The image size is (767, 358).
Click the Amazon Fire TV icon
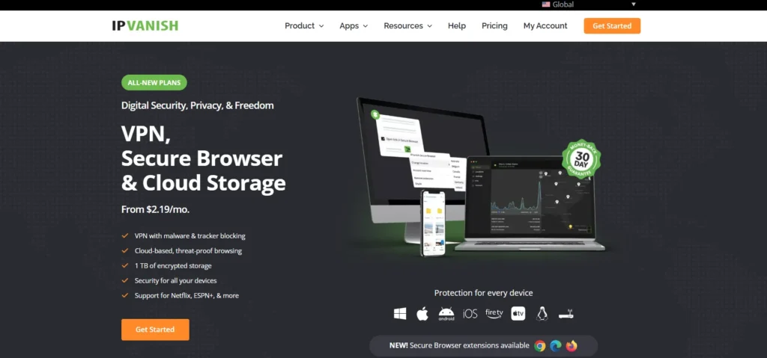click(x=494, y=314)
